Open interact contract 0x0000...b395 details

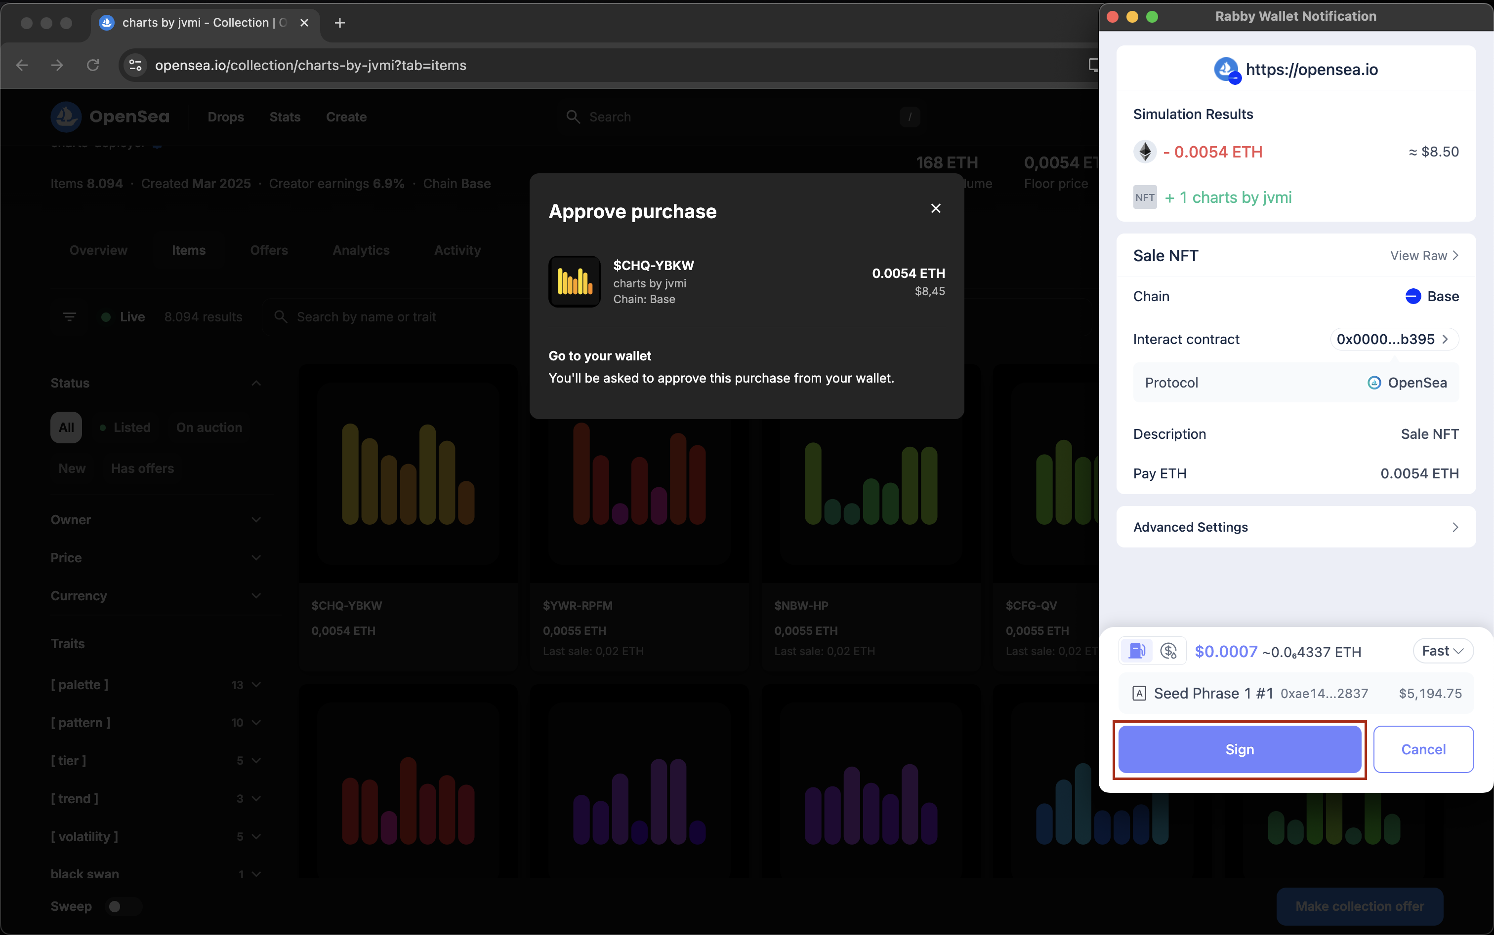(1394, 339)
